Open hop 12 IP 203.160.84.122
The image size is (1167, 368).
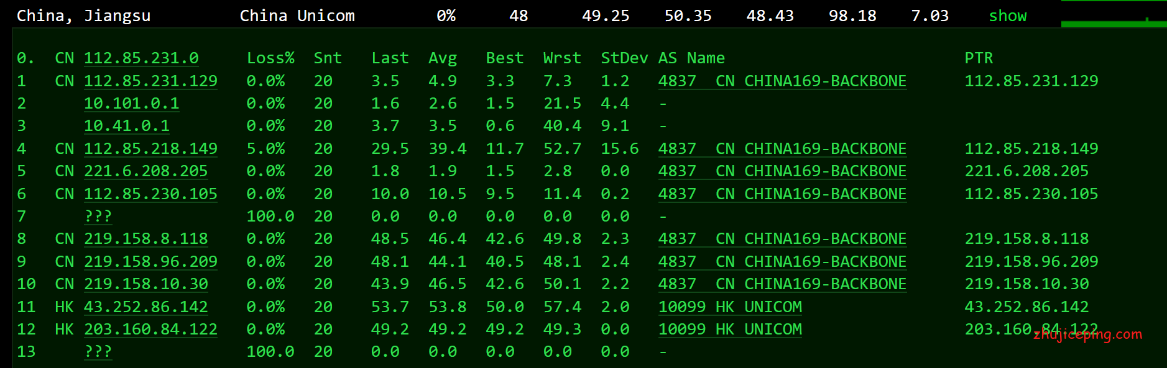(x=150, y=329)
